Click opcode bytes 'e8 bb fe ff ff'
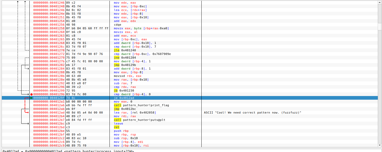The width and height of the screenshot is (382, 152). click(79, 105)
